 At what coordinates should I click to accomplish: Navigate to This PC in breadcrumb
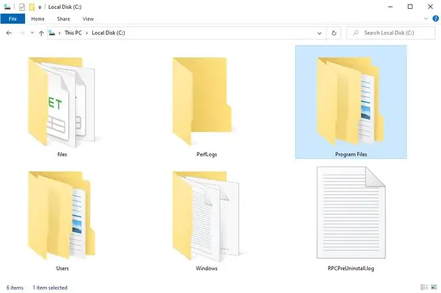coord(73,32)
